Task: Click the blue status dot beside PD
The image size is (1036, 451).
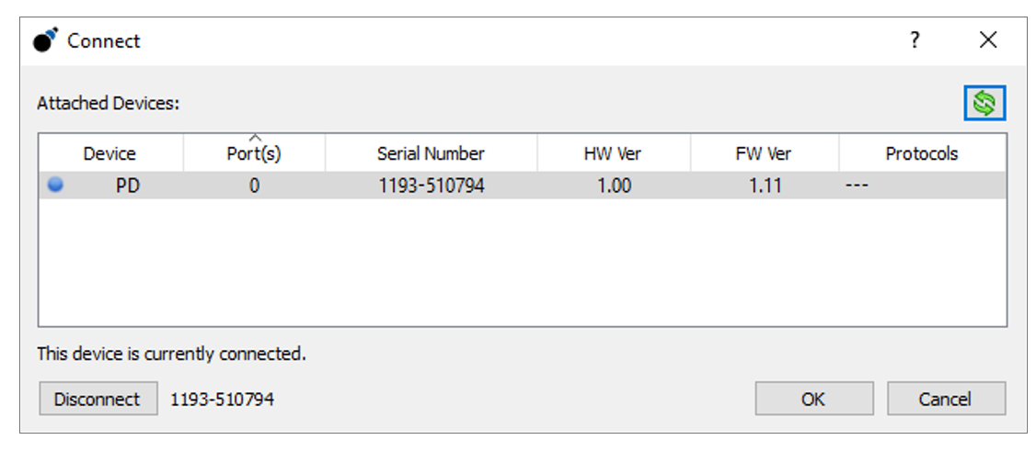Action: [x=55, y=186]
